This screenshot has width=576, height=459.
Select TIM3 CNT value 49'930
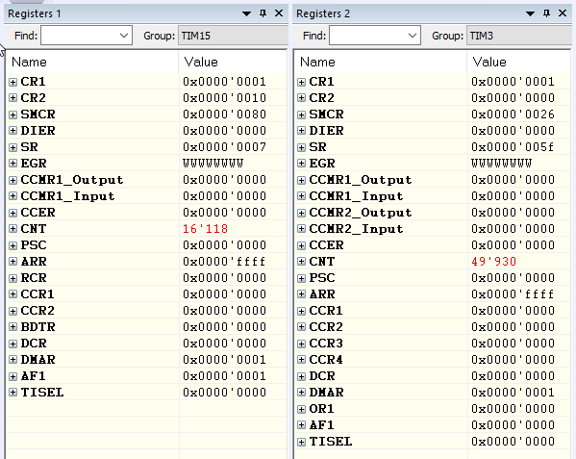click(x=494, y=262)
